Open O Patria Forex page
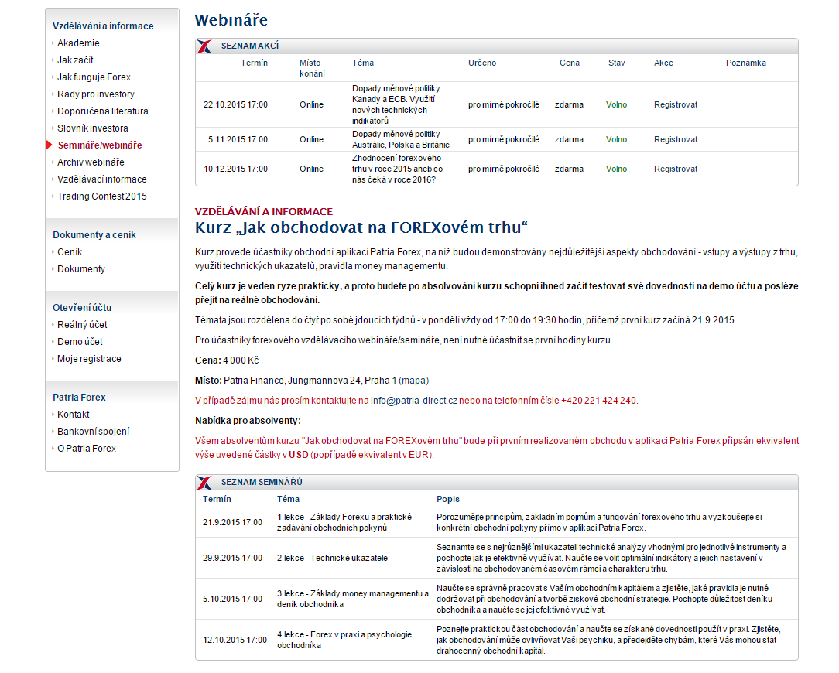The height and width of the screenshot is (673, 839). tap(86, 449)
